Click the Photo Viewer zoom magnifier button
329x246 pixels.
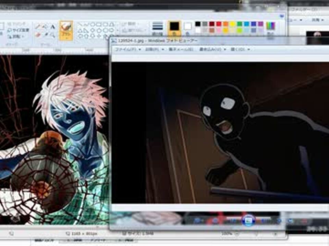click(198, 221)
